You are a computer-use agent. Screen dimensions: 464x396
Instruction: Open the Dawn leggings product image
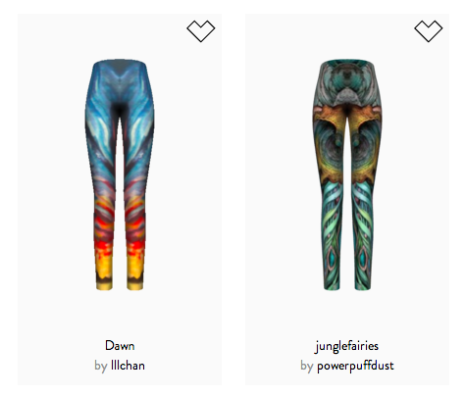point(120,175)
